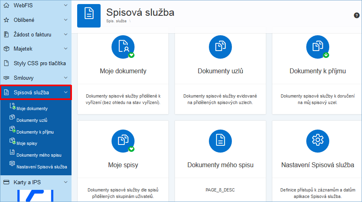The height and width of the screenshot is (202, 362).
Task: Click the Majetek box icon in the sidebar
Action: click(x=6, y=49)
